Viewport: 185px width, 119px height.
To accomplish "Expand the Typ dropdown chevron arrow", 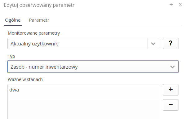I will (x=172, y=67).
